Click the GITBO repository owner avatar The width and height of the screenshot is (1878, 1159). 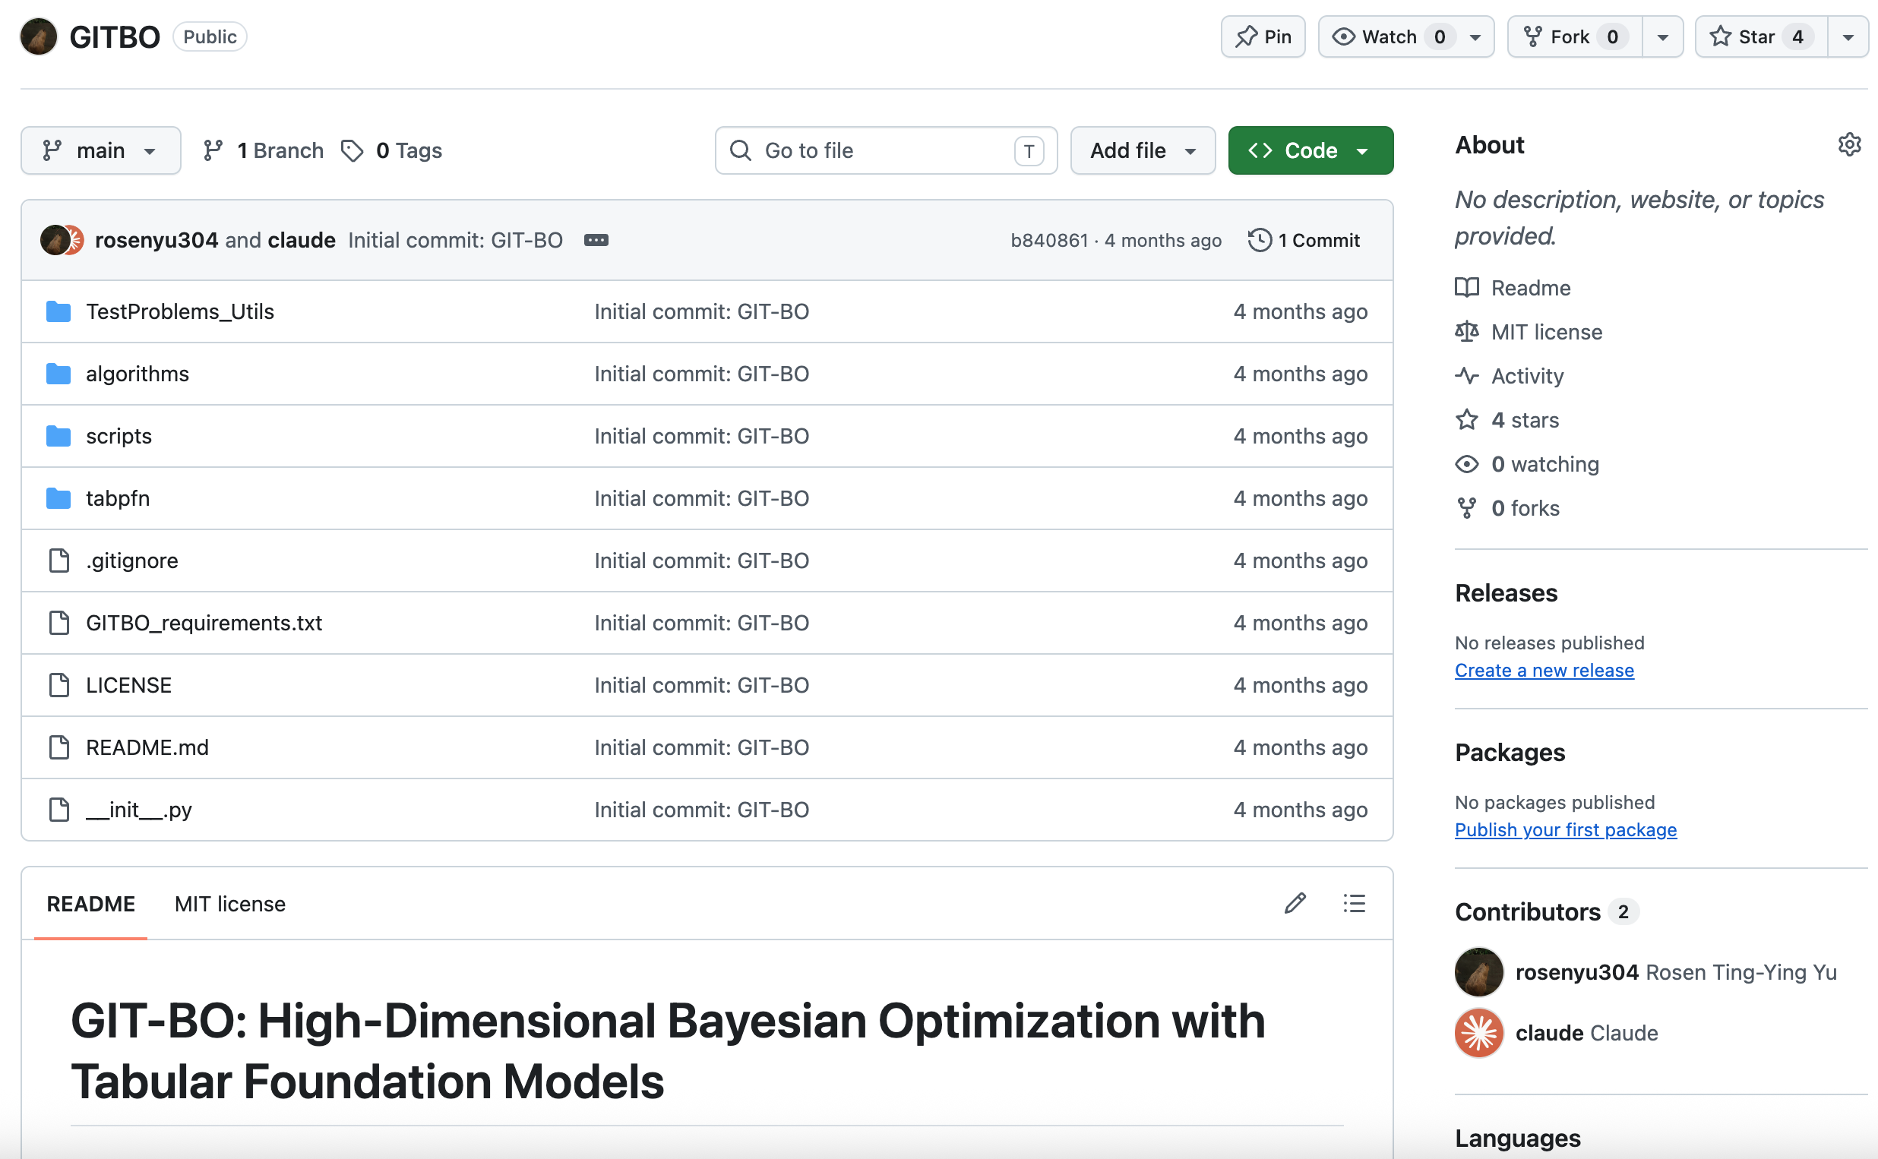coord(38,36)
